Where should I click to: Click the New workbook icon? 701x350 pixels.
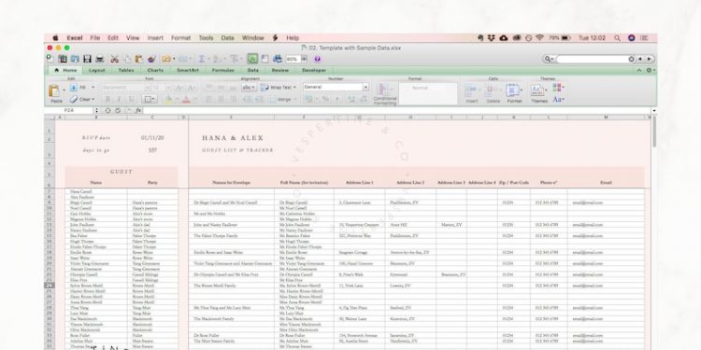click(50, 59)
